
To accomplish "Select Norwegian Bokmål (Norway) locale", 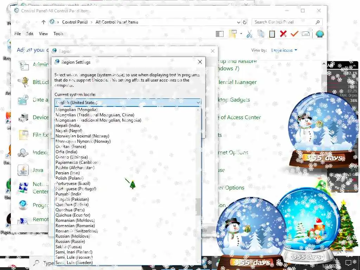I will (x=126, y=136).
